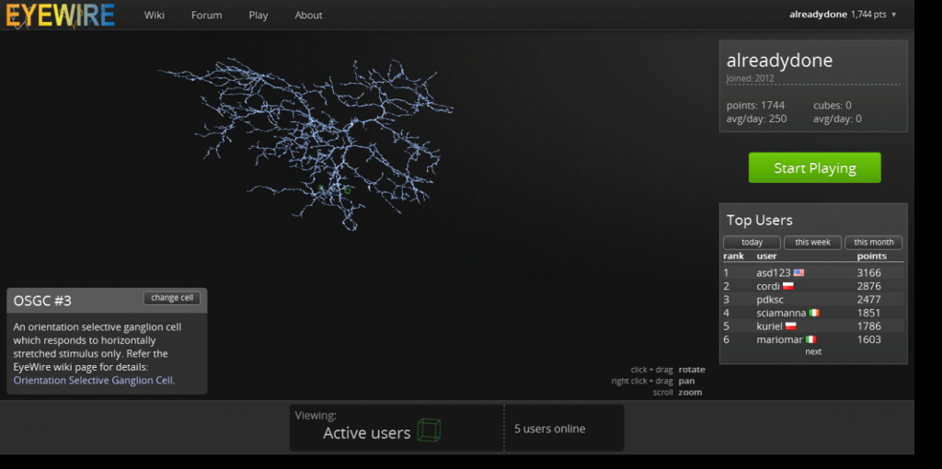Go to the Forum page
This screenshot has height=469, width=942.
coord(206,16)
